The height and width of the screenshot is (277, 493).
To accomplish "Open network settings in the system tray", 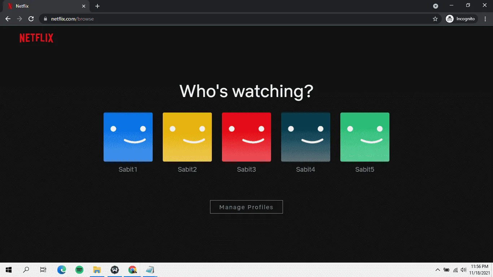I will [455, 270].
